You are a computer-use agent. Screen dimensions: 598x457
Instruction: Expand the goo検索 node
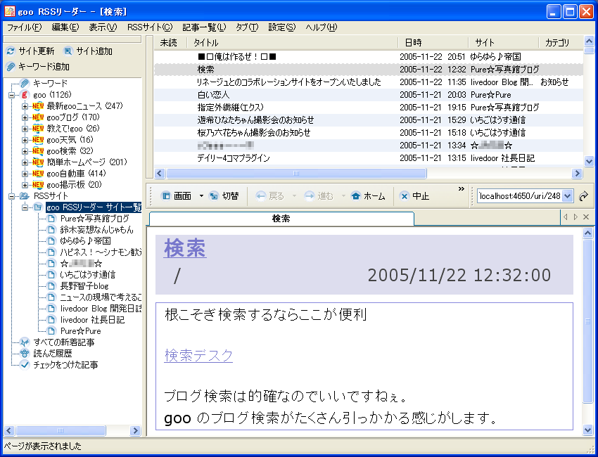click(25, 151)
